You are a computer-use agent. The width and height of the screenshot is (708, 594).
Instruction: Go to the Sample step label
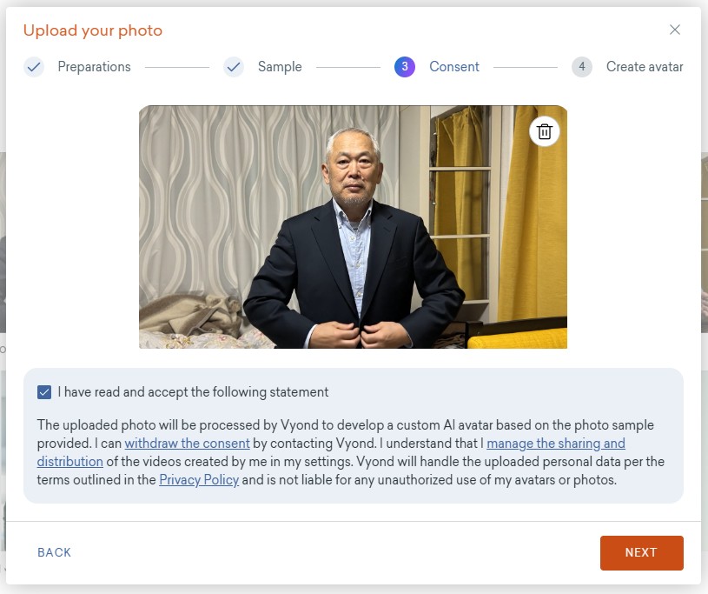(x=280, y=67)
